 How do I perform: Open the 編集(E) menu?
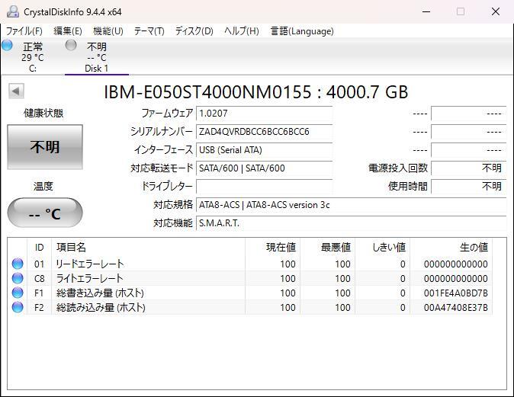coord(68,31)
